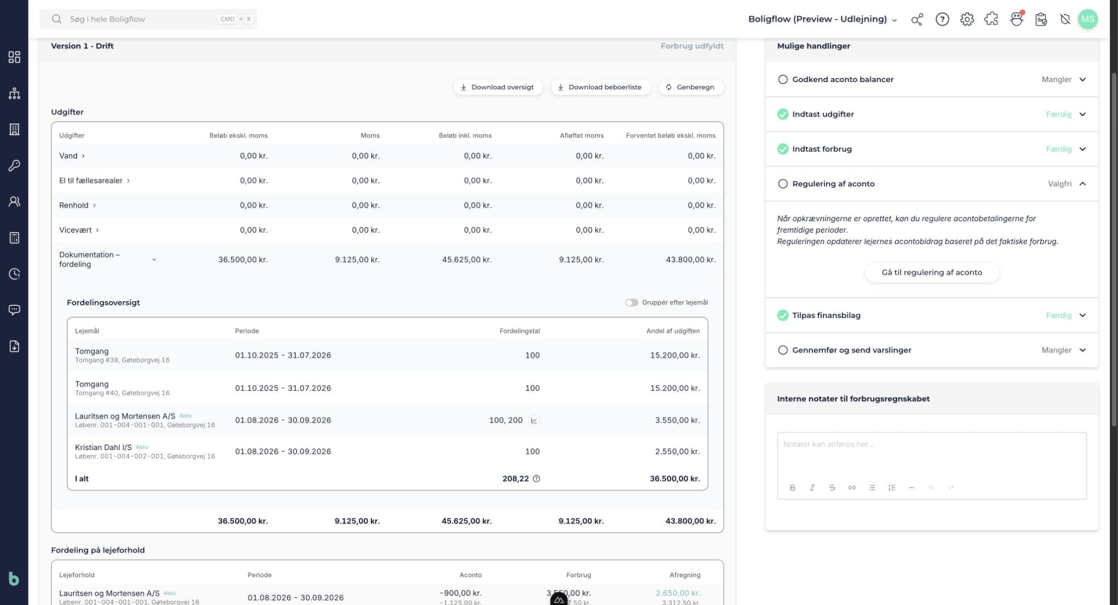Viewport: 1118px width, 605px height.
Task: Click the Søg i hele Boligflow search box
Action: click(148, 19)
